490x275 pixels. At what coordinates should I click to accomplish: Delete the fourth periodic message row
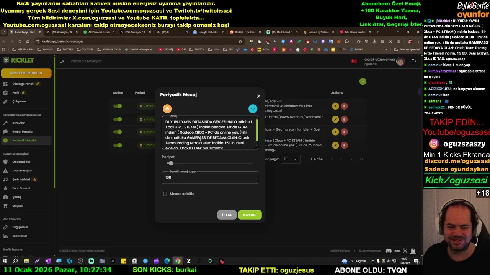[344, 145]
